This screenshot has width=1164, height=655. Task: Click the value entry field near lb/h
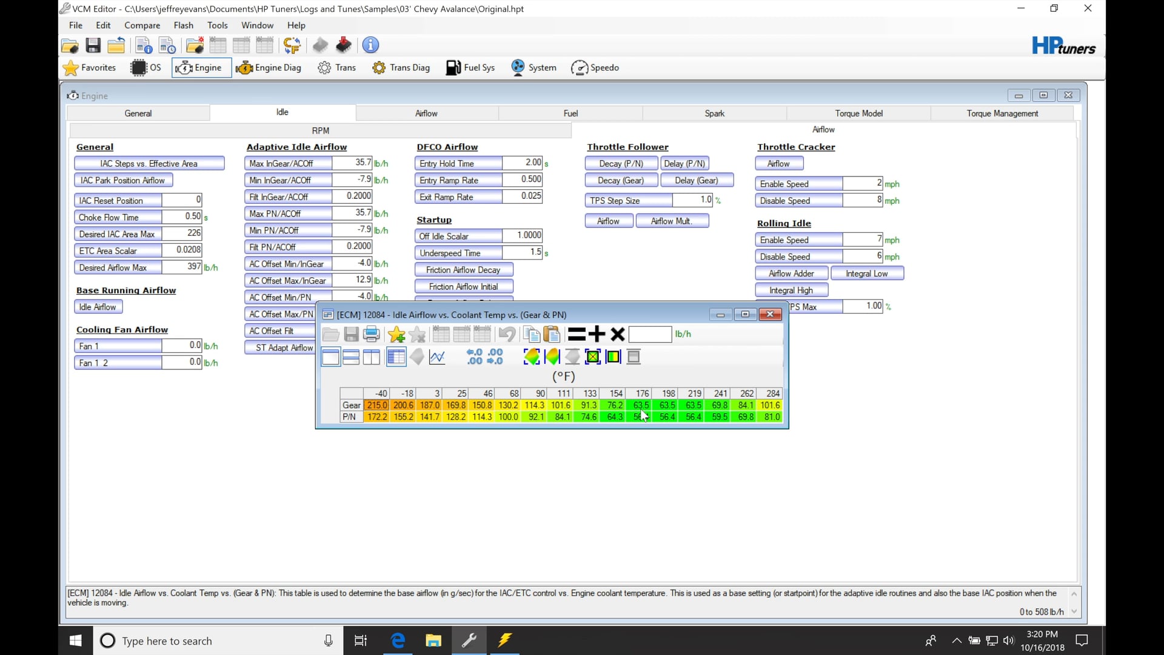(x=650, y=334)
